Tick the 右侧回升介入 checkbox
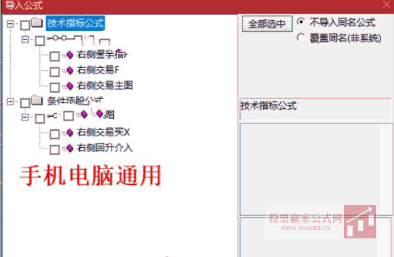The height and width of the screenshot is (257, 394). pyautogui.click(x=54, y=150)
